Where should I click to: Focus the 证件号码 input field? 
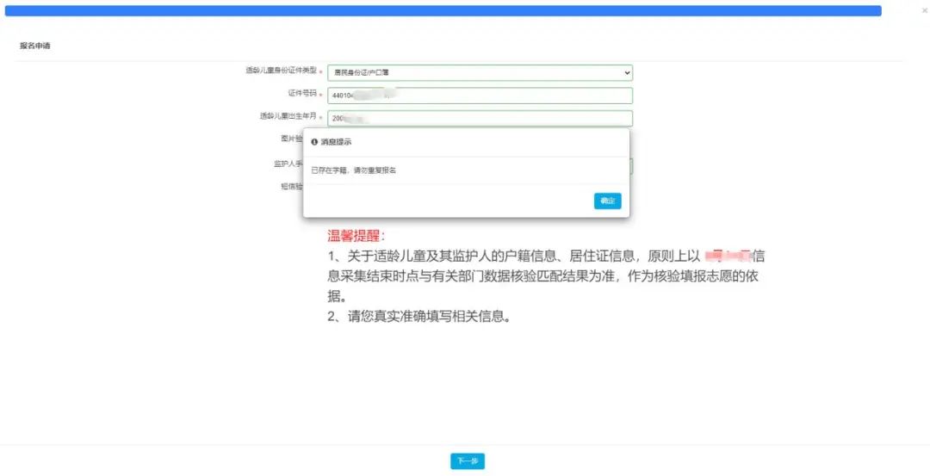(479, 96)
